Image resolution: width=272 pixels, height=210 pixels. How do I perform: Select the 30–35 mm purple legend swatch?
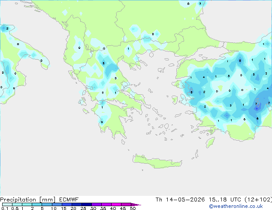point(97,204)
